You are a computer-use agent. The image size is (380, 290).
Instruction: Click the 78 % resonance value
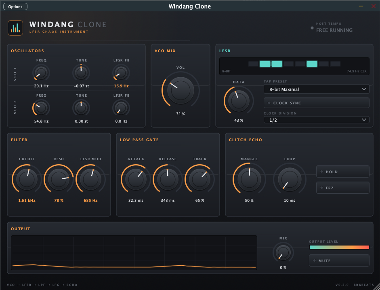coord(59,201)
